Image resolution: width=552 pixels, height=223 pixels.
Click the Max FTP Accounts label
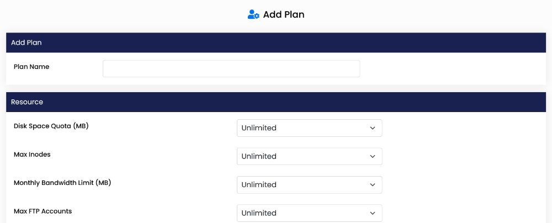pyautogui.click(x=43, y=211)
